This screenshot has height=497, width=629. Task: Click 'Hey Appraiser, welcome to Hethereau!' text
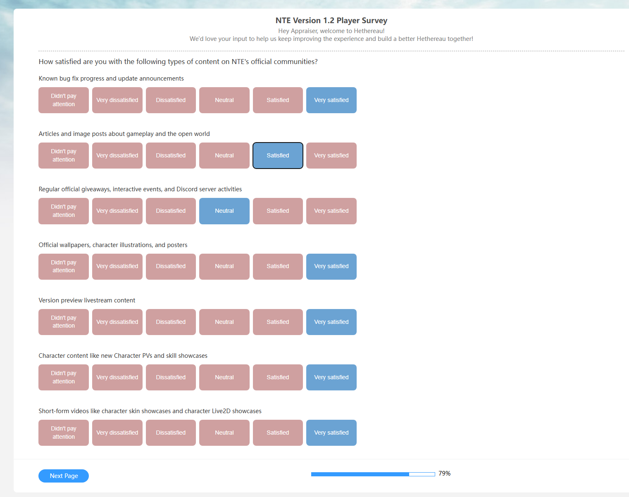pyautogui.click(x=331, y=31)
